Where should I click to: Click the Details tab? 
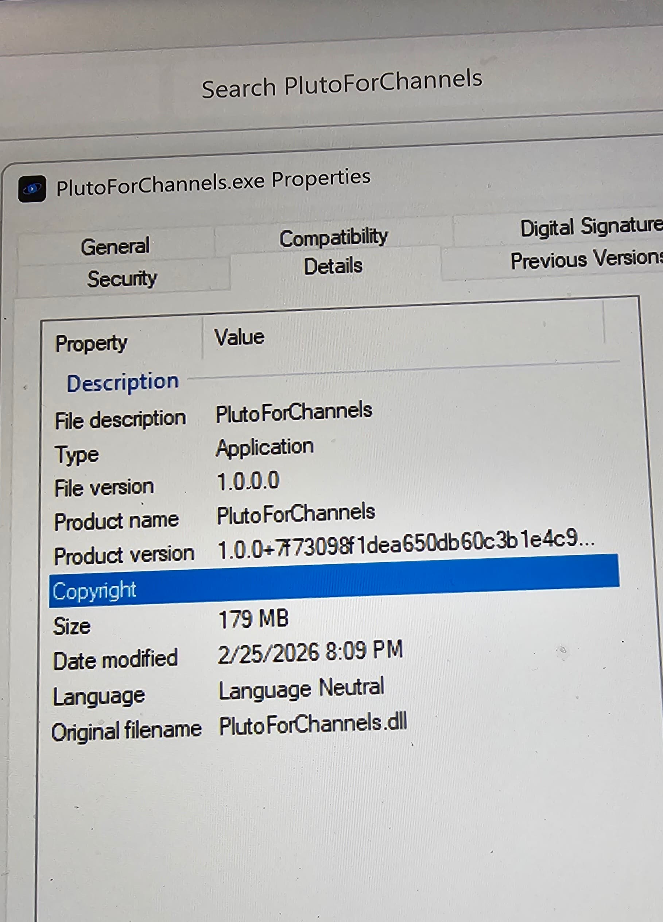333,266
